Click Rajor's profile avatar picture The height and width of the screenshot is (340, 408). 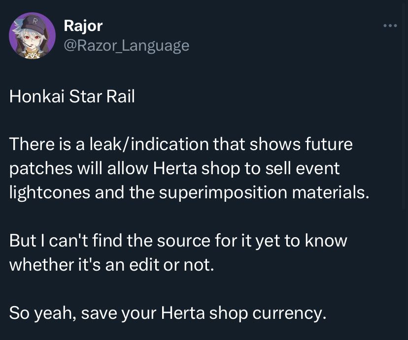[32, 36]
